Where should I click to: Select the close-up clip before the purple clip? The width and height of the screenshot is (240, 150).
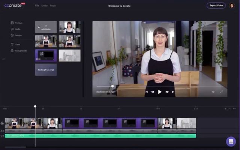tap(52, 123)
